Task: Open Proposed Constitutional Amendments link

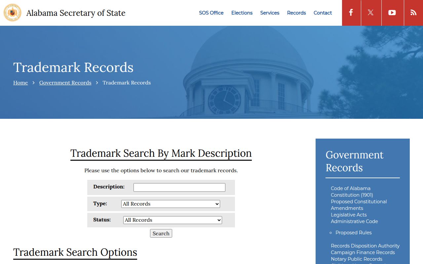Action: (359, 205)
